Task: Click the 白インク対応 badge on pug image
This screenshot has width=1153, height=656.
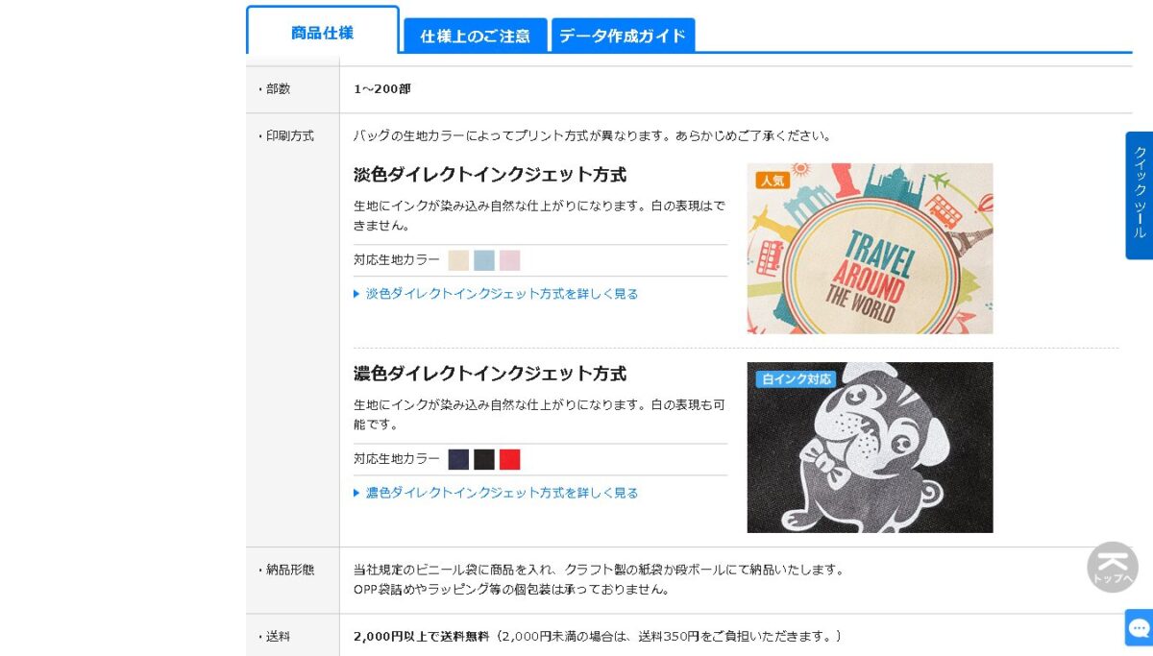Action: point(796,378)
